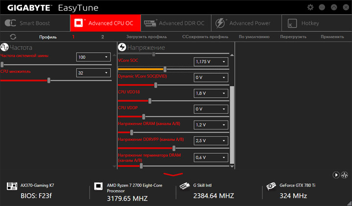Screen dimensions: 352x206
Task: Open the DDRVPP voltage dropdown showing 2,5 V
Action: pyautogui.click(x=211, y=141)
